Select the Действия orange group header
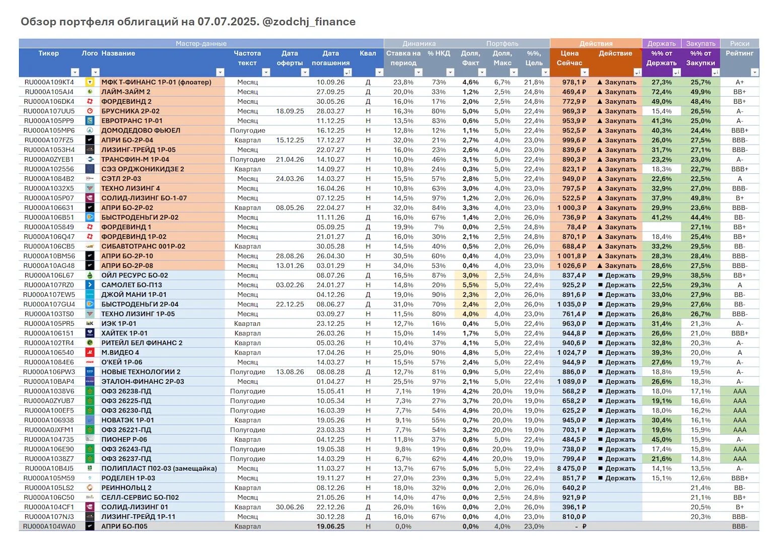Image resolution: width=778 pixels, height=544 pixels. (596, 44)
